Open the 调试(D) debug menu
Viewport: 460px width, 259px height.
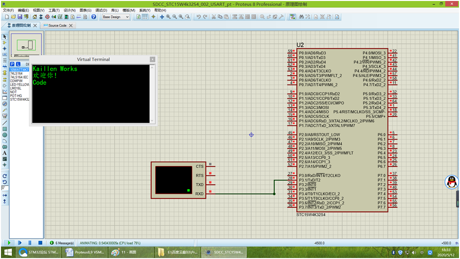point(100,10)
